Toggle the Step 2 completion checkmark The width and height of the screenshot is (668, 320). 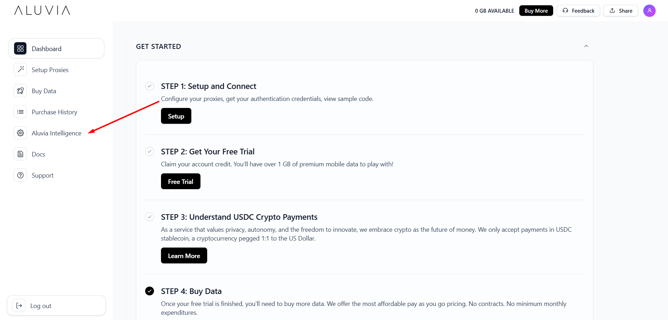(150, 152)
